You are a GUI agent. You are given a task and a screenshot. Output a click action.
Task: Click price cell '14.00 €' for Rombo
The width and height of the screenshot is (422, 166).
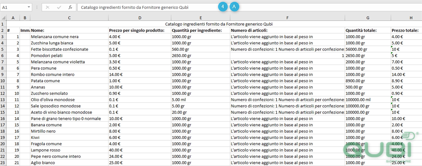(x=140, y=74)
